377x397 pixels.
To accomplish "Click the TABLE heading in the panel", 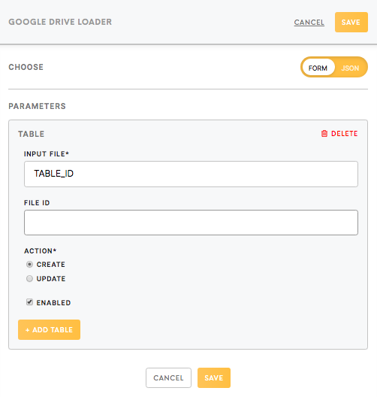I will coord(31,134).
